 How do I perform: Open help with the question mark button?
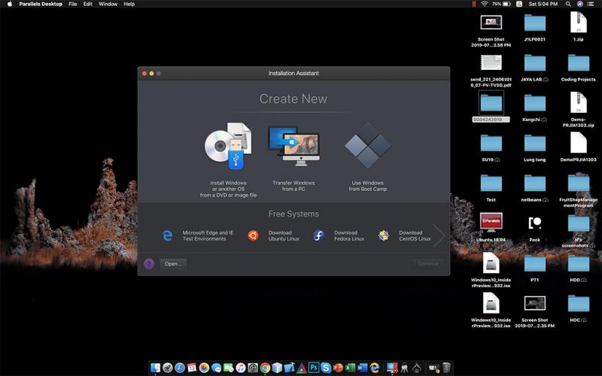point(149,264)
